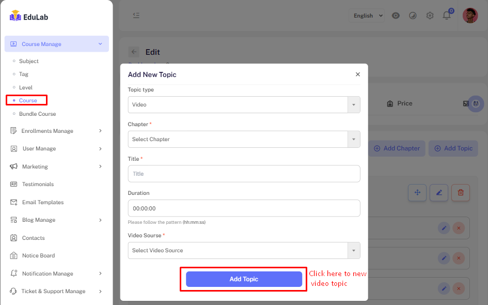Click the Add Topic submit button

point(244,279)
